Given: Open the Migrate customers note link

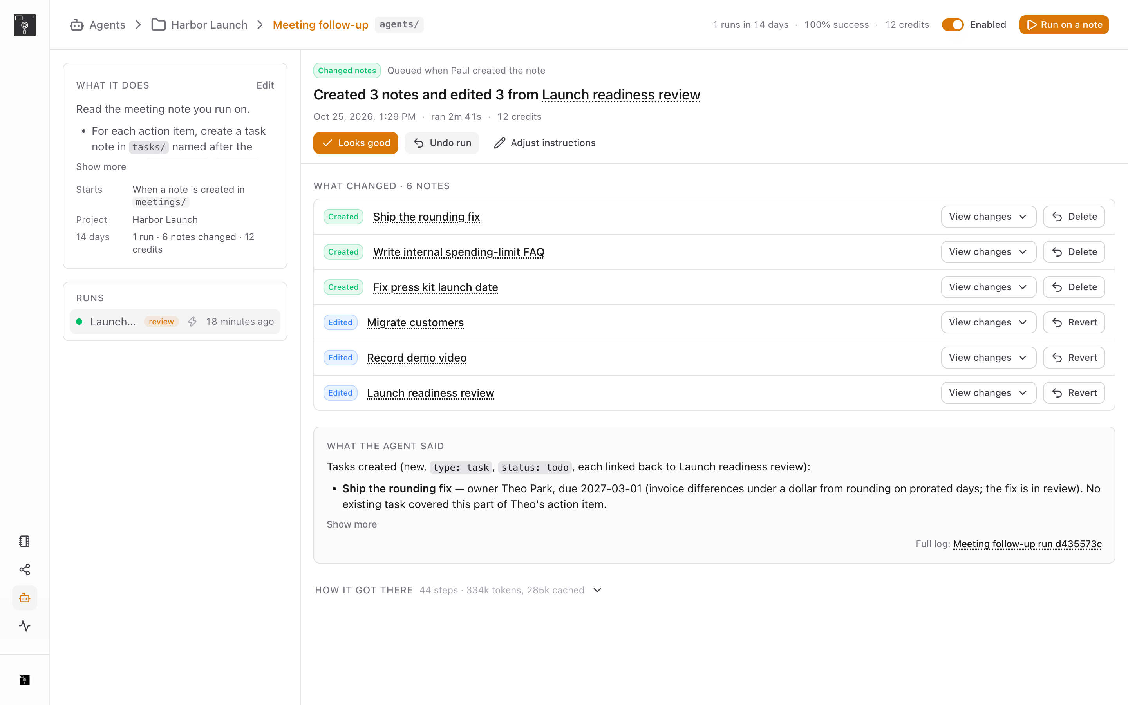Looking at the screenshot, I should coord(415,322).
